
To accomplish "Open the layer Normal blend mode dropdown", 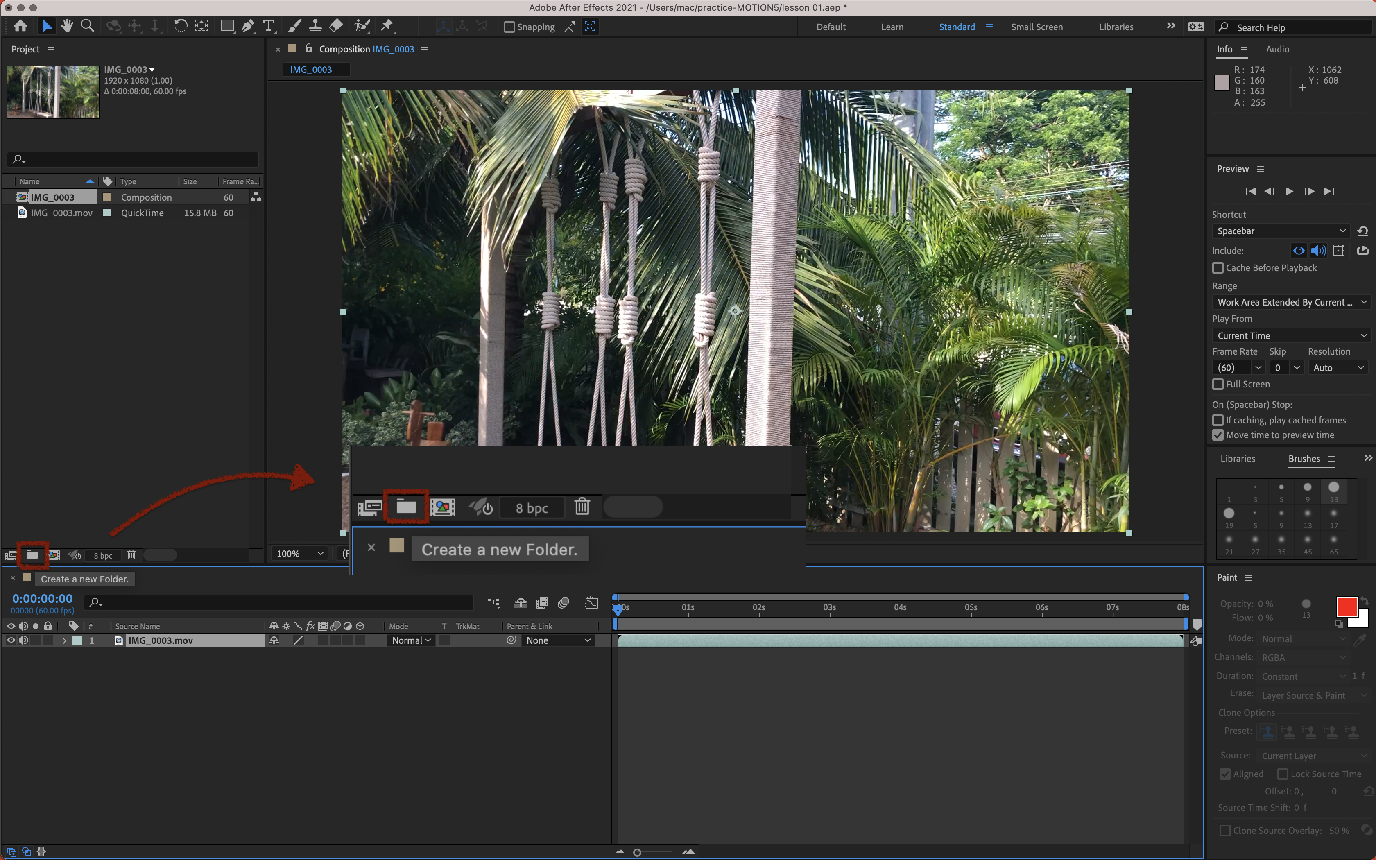I will (x=412, y=640).
